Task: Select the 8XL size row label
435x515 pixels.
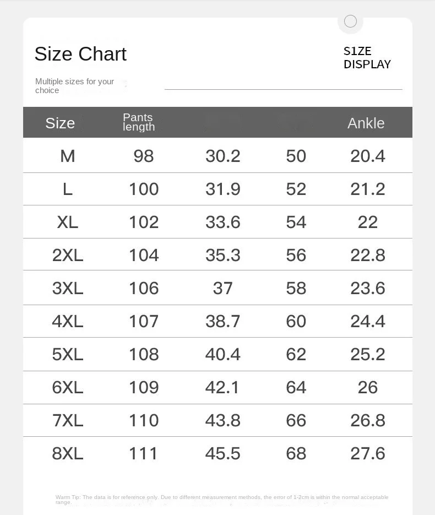Action: [x=68, y=453]
